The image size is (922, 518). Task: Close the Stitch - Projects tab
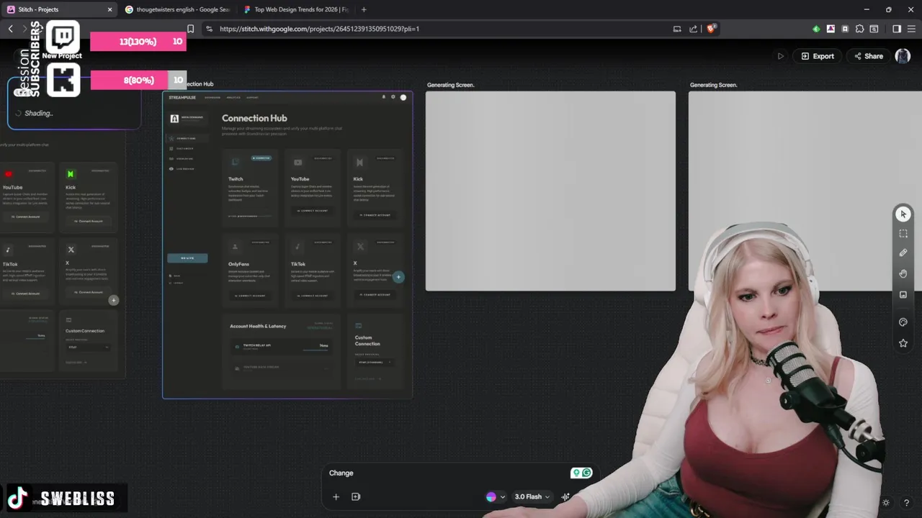tap(109, 9)
